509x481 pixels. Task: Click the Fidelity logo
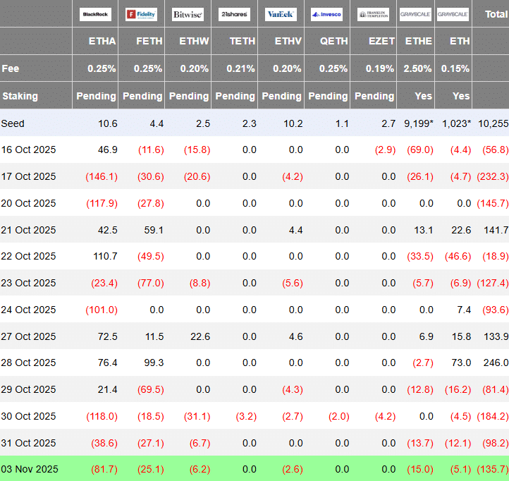141,14
